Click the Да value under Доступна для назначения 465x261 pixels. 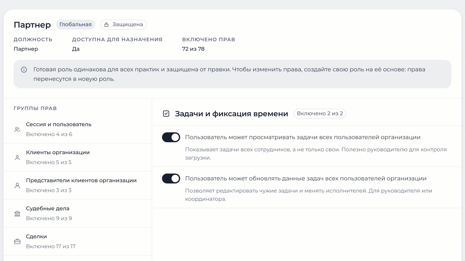pyautogui.click(x=76, y=49)
